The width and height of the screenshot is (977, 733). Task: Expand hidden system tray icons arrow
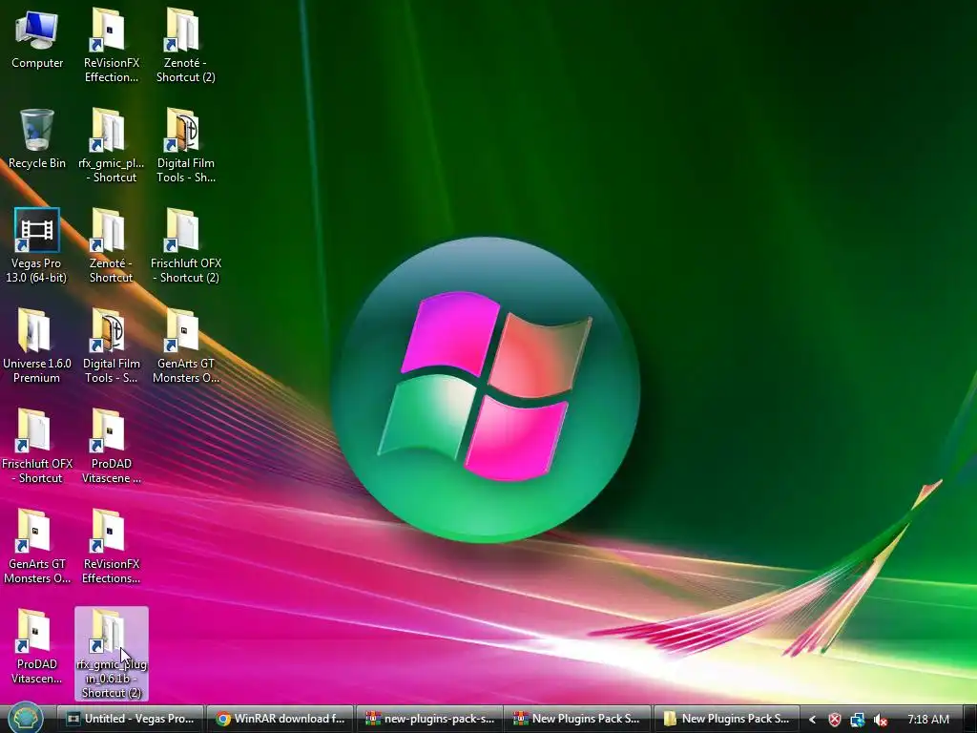[x=812, y=720]
